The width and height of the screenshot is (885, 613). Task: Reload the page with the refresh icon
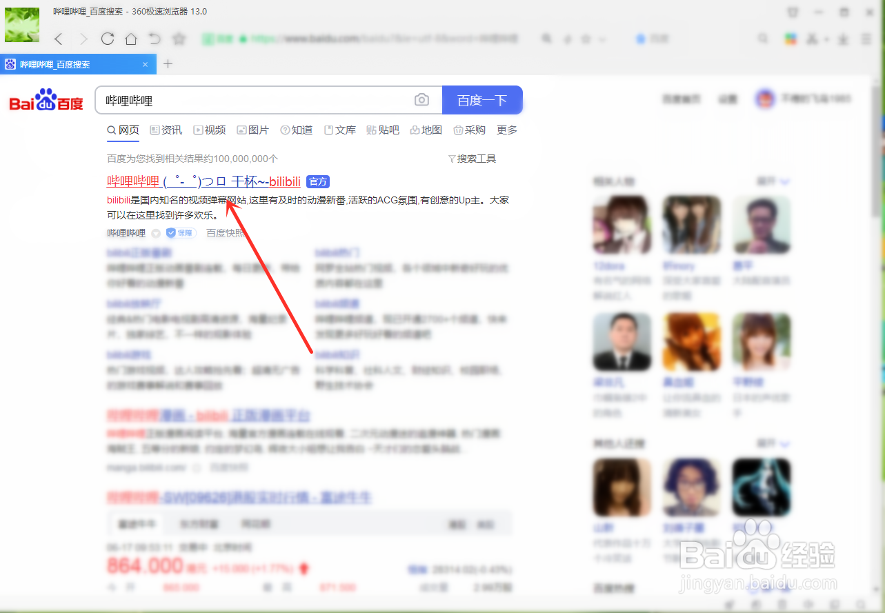(107, 39)
